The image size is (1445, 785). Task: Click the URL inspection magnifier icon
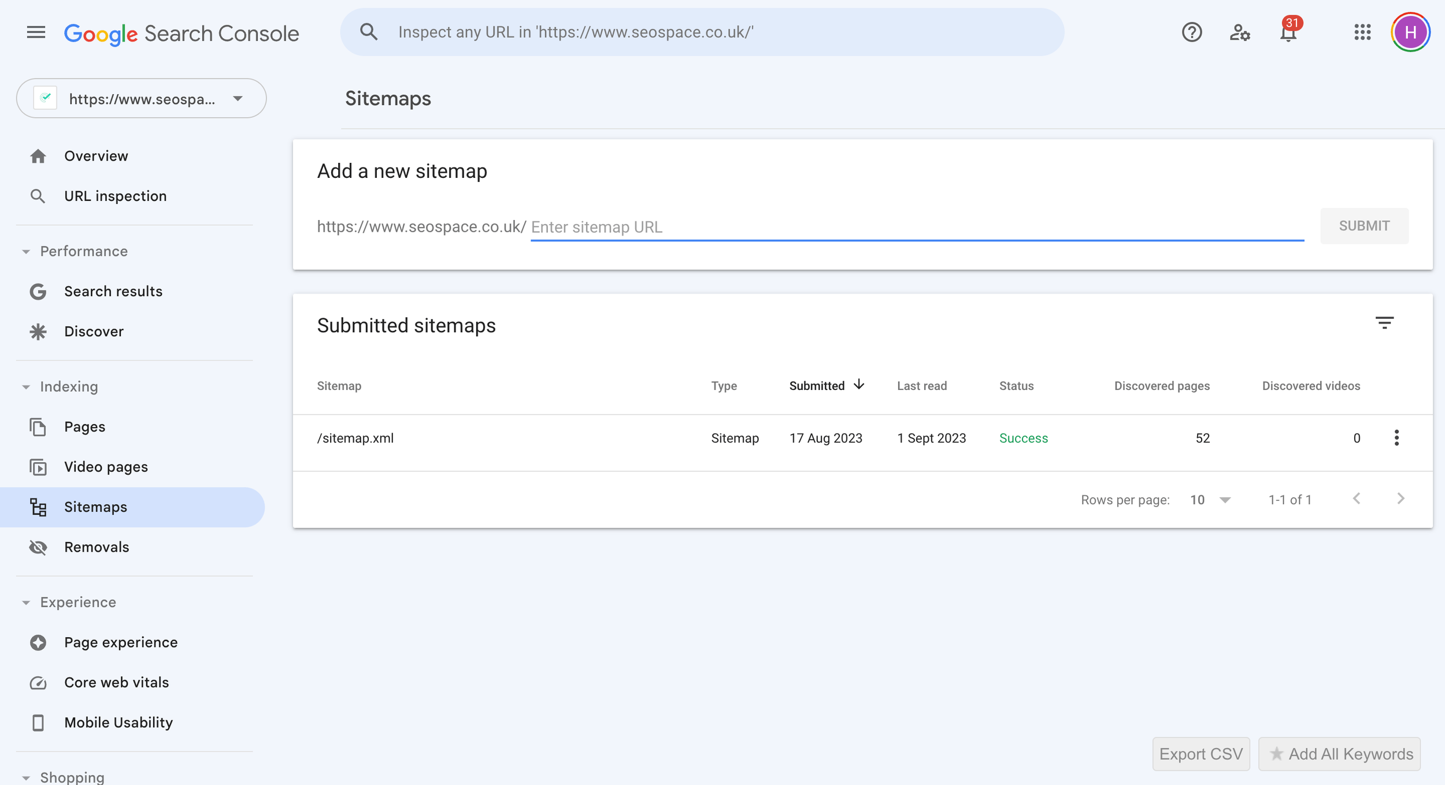pyautogui.click(x=38, y=196)
